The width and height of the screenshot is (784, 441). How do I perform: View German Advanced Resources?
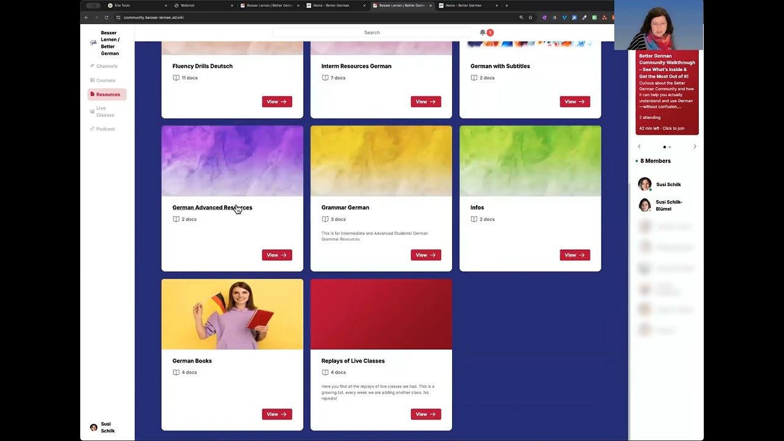pyautogui.click(x=277, y=255)
